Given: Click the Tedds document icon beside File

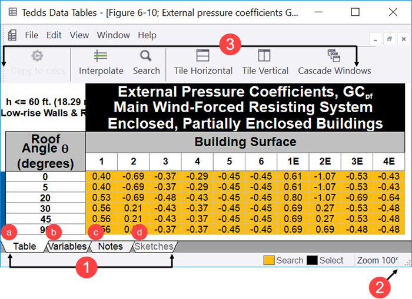Looking at the screenshot, I should [x=12, y=35].
